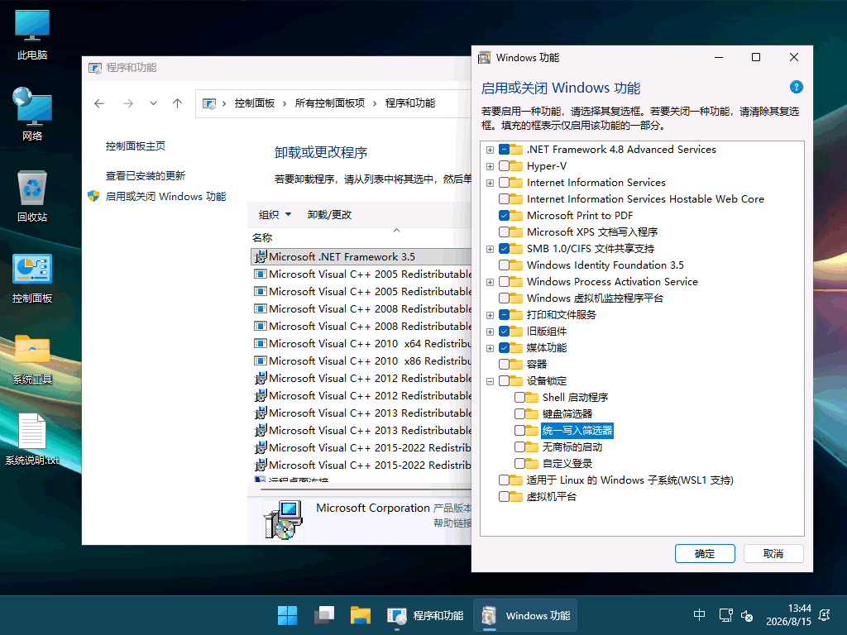847x635 pixels.
Task: Switch to Windows 功能 taskbar window
Action: point(525,615)
